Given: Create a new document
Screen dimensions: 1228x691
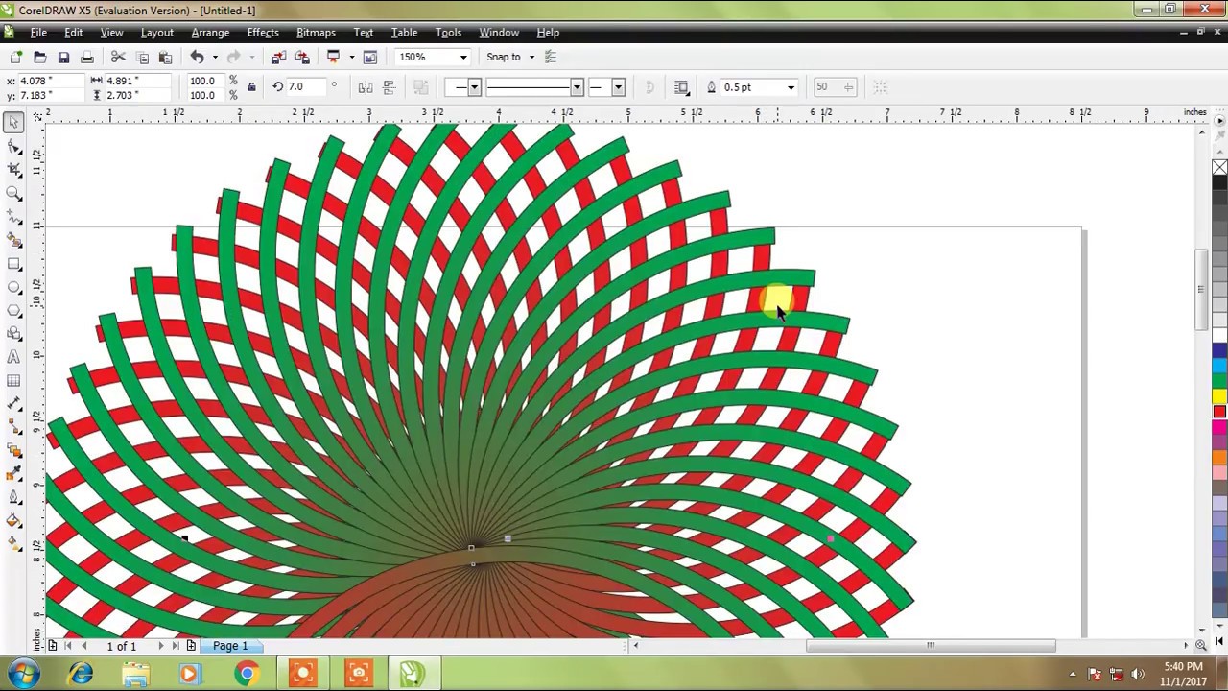Looking at the screenshot, I should pyautogui.click(x=16, y=58).
